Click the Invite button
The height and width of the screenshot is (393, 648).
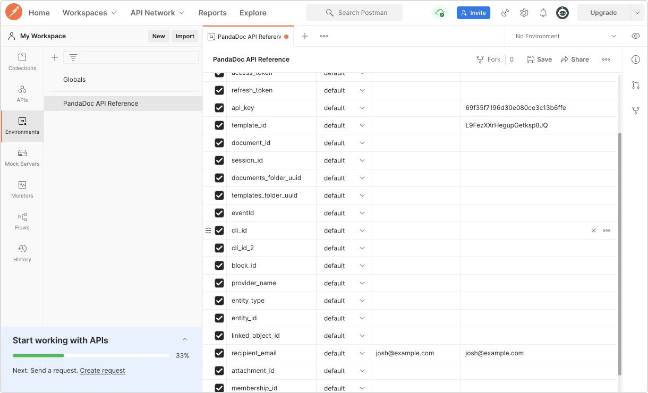pos(473,13)
